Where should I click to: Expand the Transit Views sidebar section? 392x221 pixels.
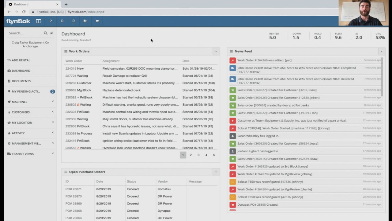pos(23,154)
